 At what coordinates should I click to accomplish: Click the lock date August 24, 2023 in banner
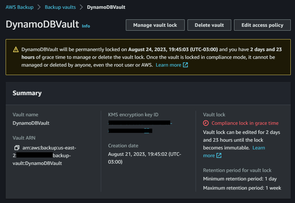[173, 49]
